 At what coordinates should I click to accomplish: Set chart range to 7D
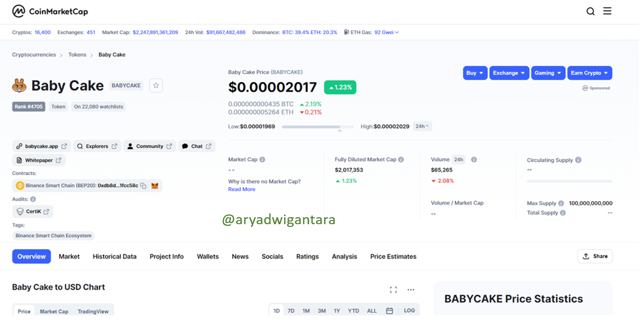point(291,311)
